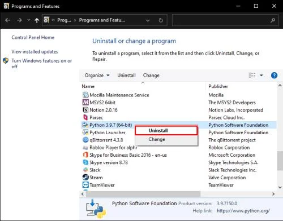Screen dimensions: 283x221
Task: Select the Roblox Player icon
Action: [85, 148]
